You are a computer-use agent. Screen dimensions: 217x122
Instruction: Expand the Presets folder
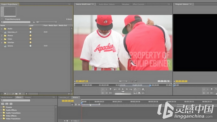[x=1, y=107]
